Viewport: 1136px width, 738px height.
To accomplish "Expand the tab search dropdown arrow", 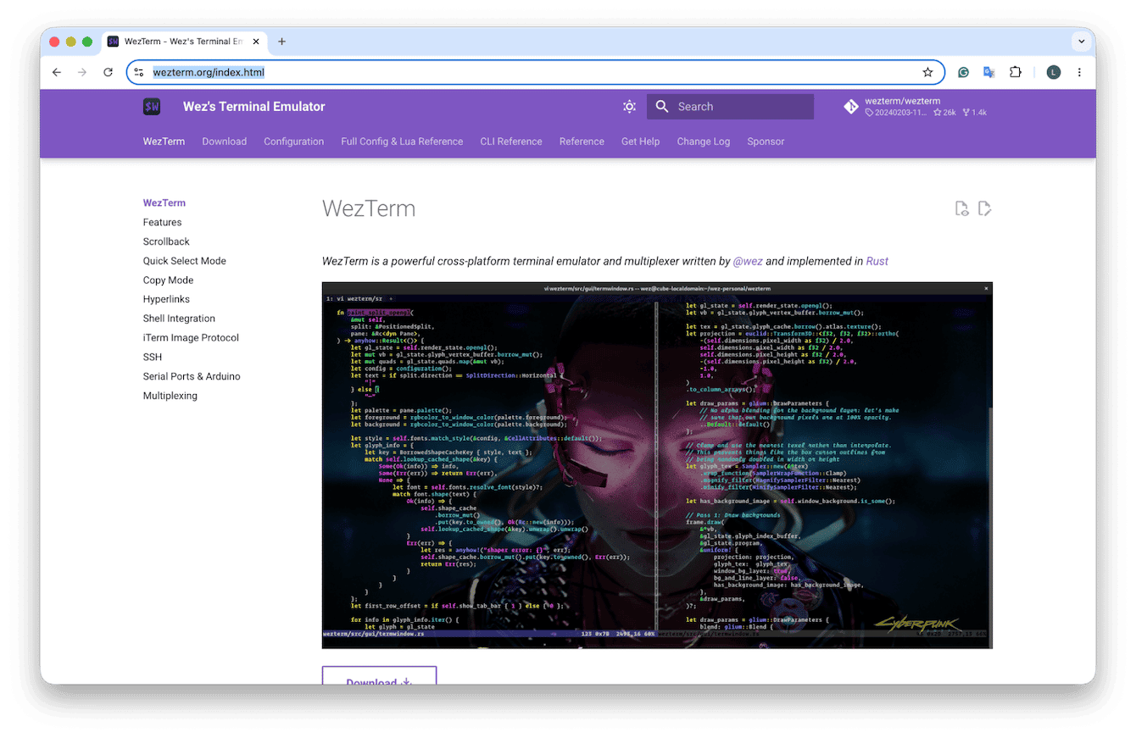I will point(1082,42).
